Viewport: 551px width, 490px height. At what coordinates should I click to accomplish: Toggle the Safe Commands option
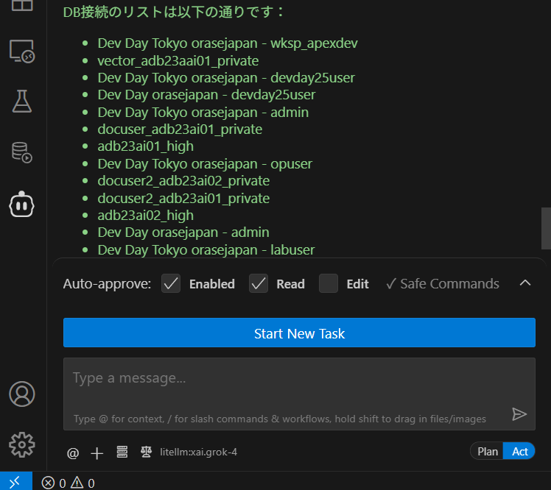pyautogui.click(x=443, y=283)
